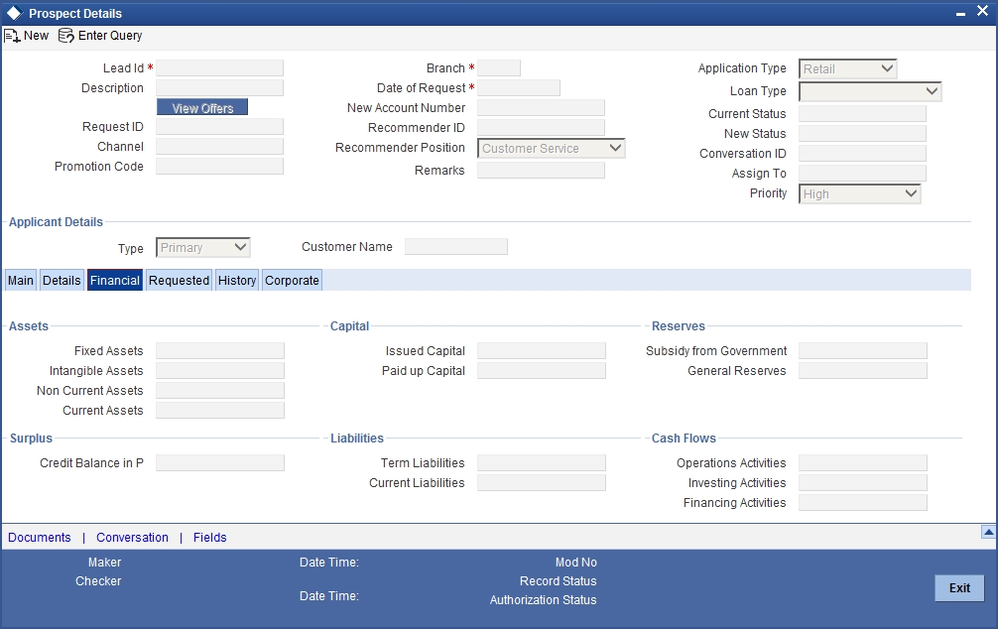Open the Priority dropdown

click(x=860, y=193)
